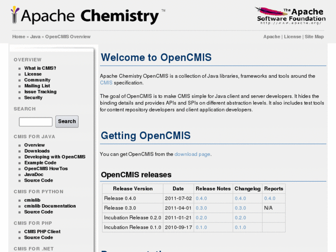Open Mailing List page

pos(37,86)
